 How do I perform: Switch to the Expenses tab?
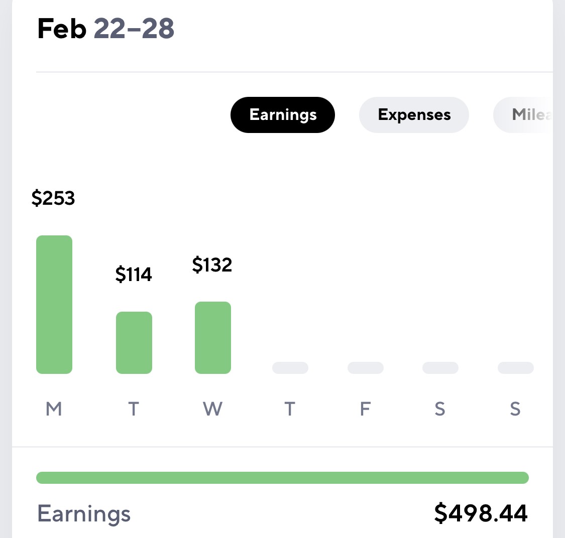(414, 115)
